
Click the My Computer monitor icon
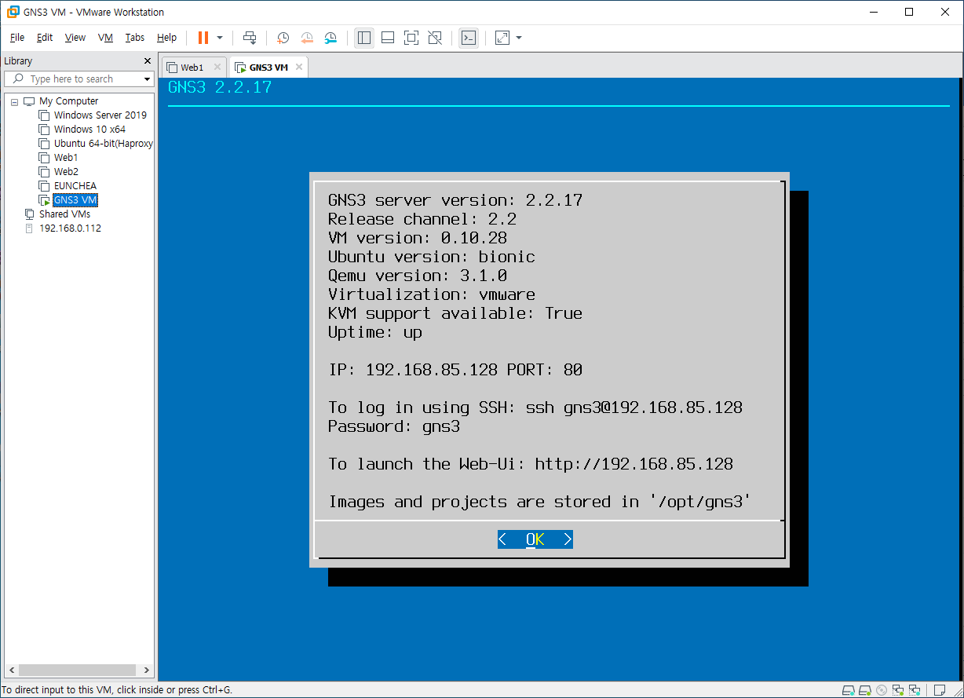pos(30,101)
